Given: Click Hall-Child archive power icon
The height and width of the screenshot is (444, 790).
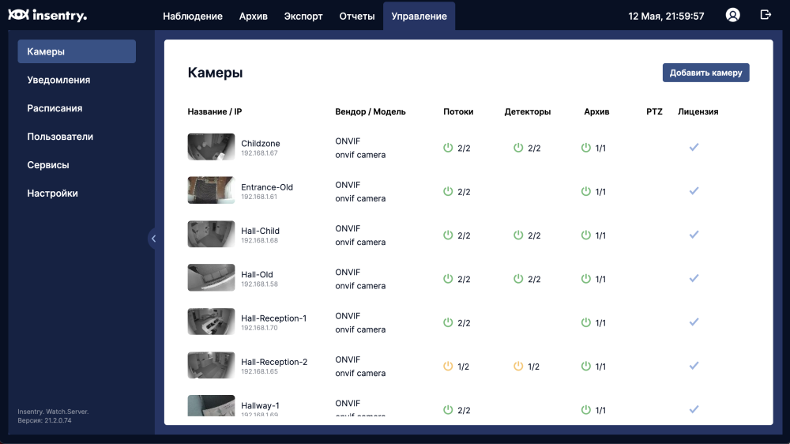Looking at the screenshot, I should [x=585, y=235].
